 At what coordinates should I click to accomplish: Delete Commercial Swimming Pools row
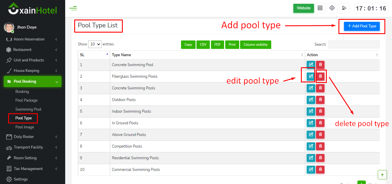click(320, 169)
